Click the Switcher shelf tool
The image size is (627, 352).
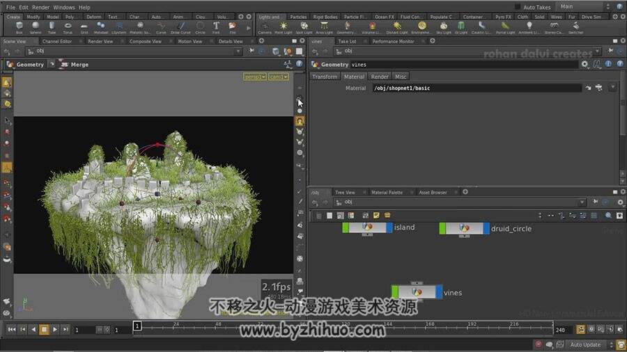[x=576, y=28]
